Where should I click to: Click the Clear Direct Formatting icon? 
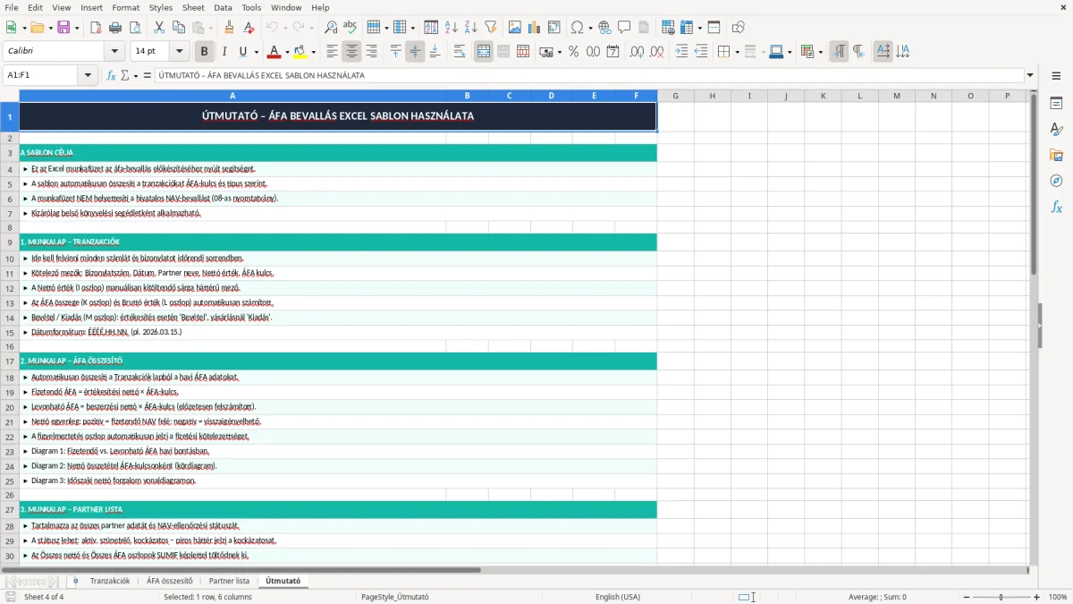[249, 28]
